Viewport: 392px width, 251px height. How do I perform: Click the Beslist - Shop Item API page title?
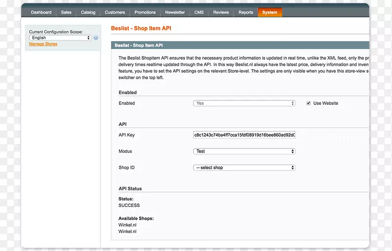tap(141, 29)
